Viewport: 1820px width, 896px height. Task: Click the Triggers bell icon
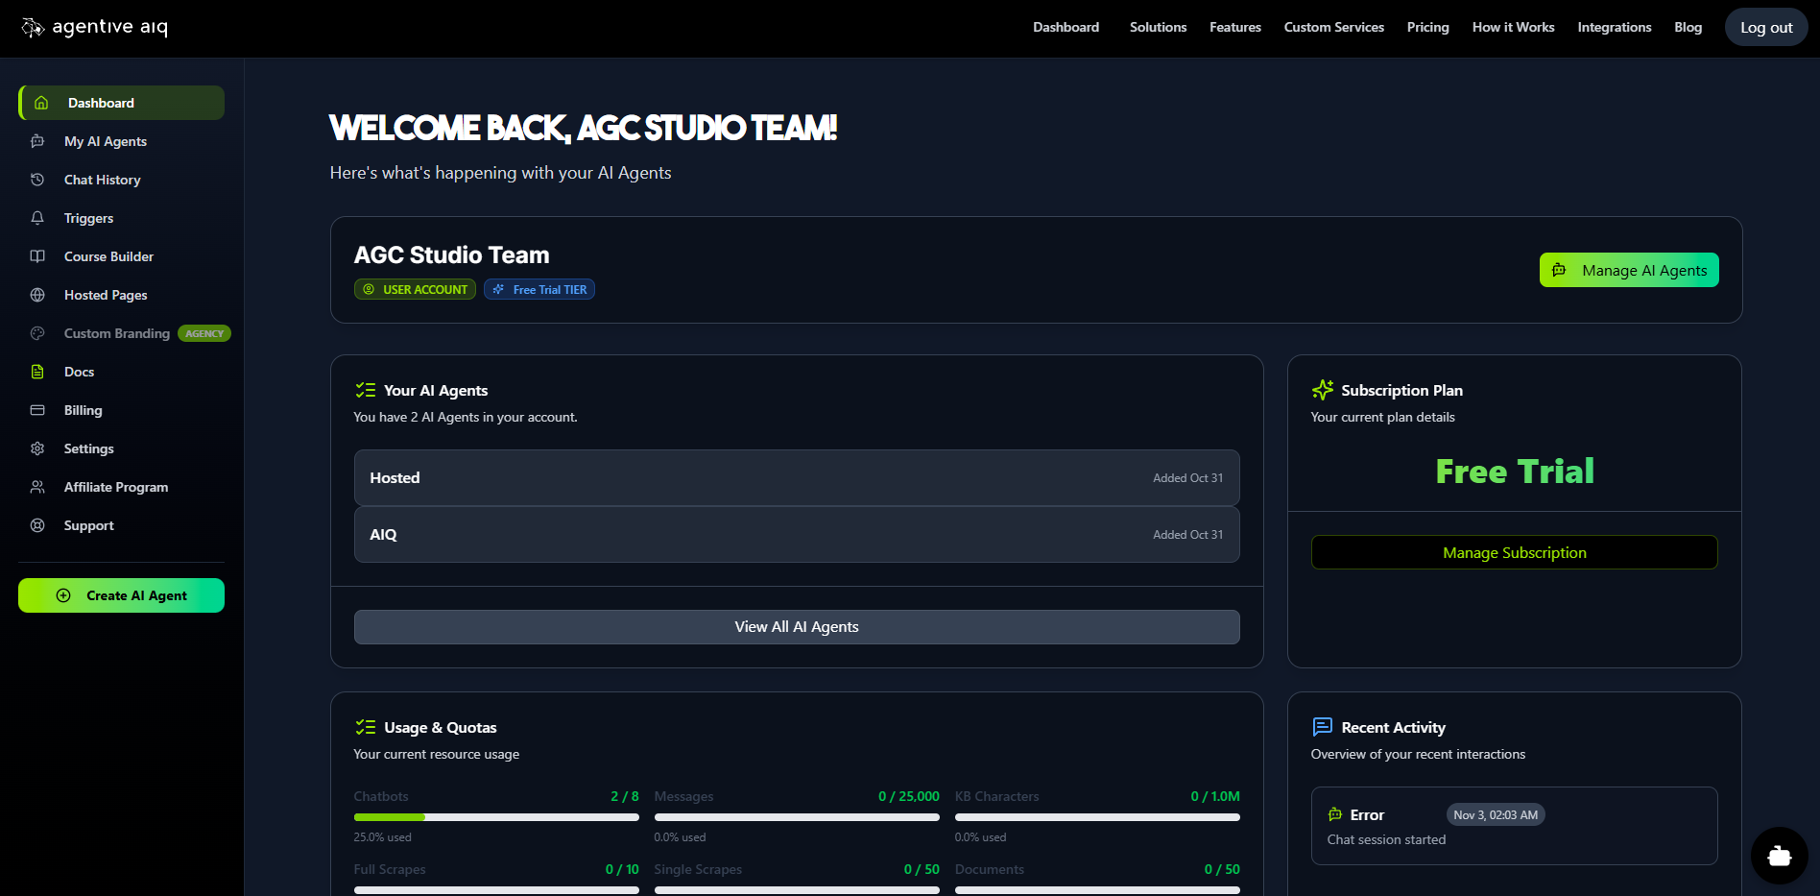click(37, 218)
